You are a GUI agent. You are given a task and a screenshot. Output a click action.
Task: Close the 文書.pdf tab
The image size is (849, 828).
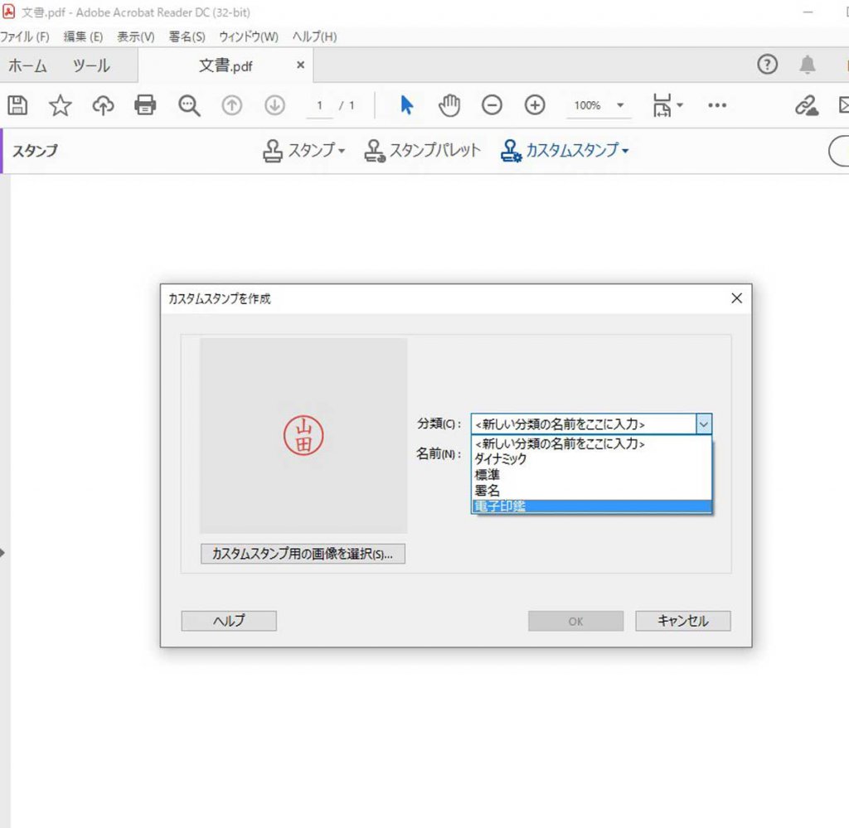coord(300,65)
